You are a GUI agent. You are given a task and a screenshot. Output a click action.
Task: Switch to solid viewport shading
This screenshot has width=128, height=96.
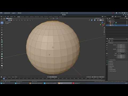pyautogui.click(x=101, y=20)
